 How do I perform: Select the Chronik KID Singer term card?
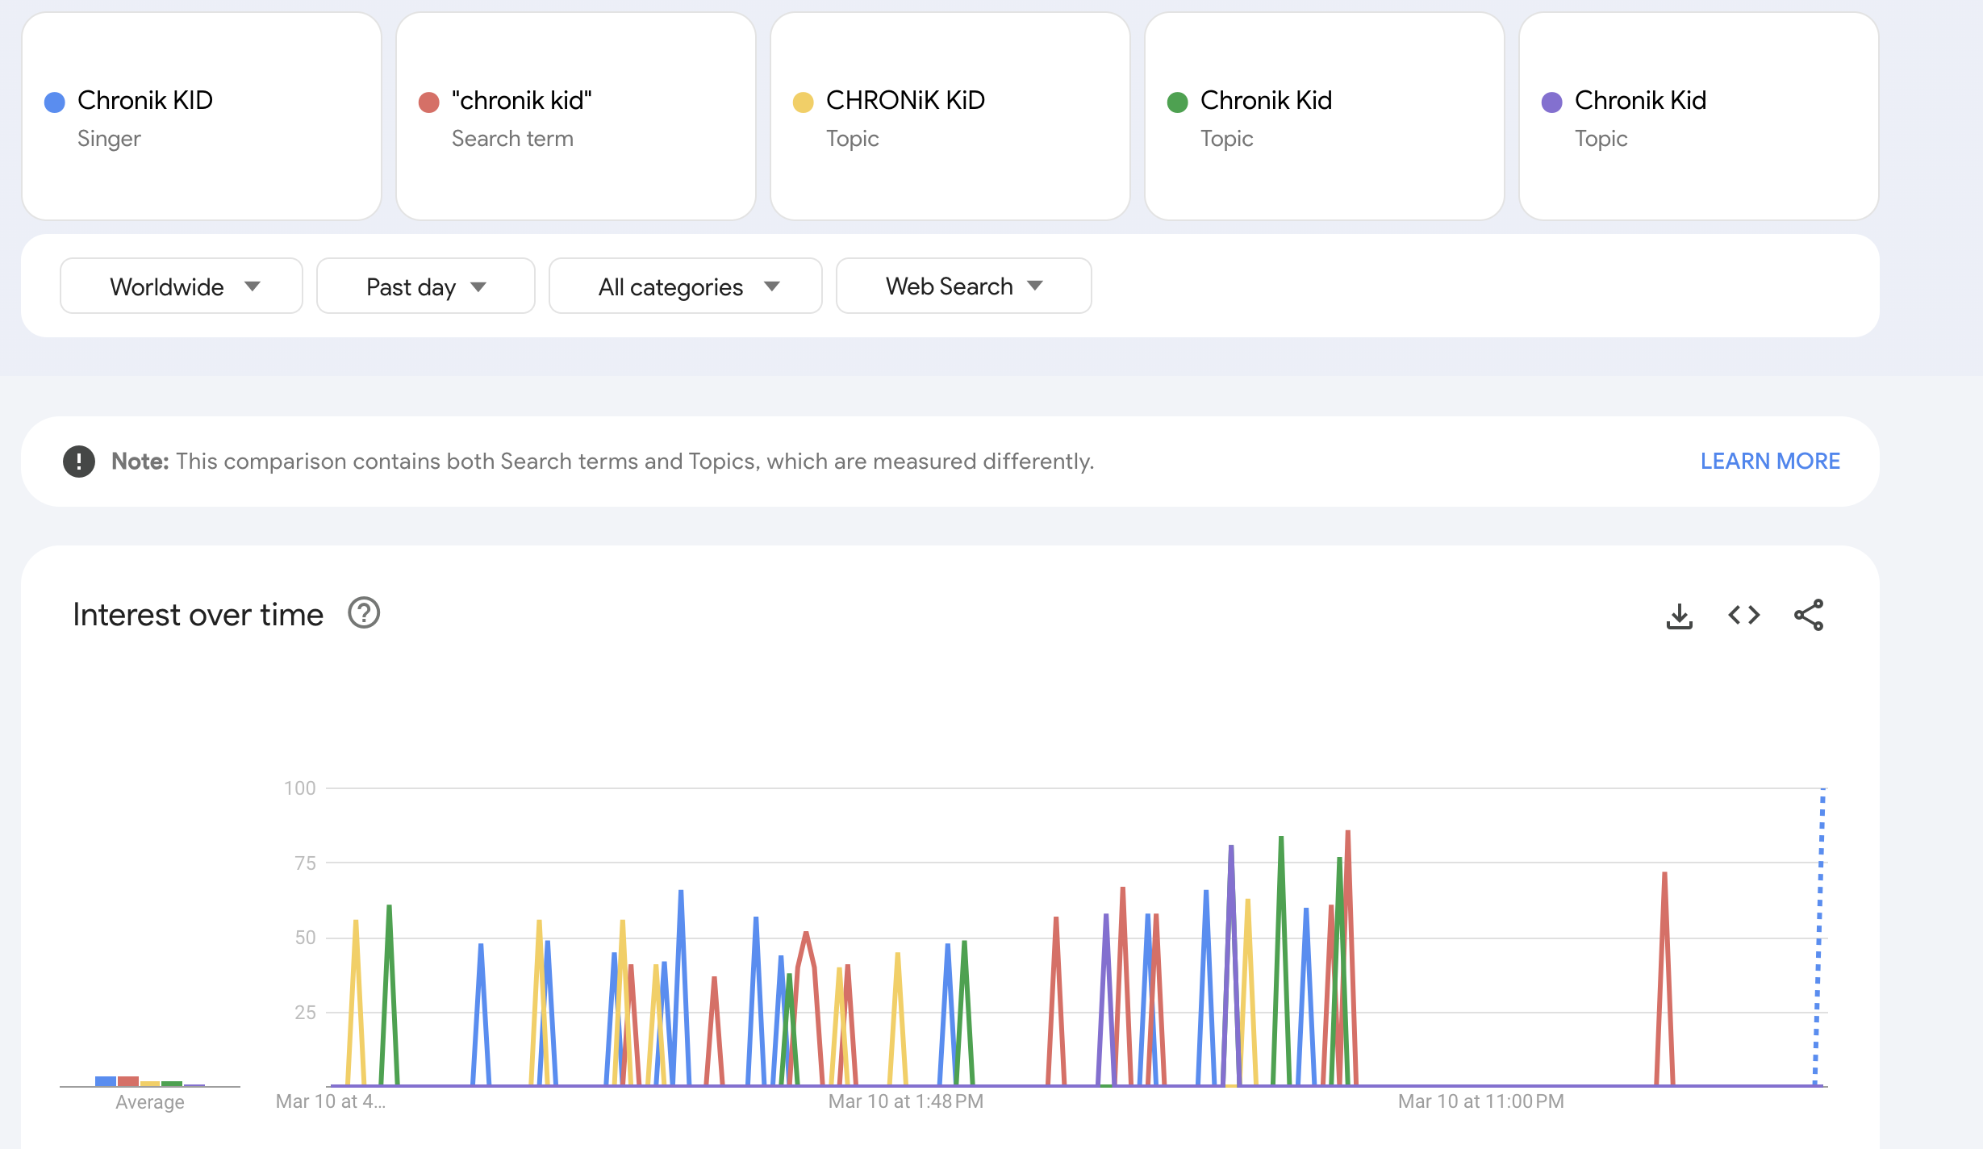click(x=202, y=117)
